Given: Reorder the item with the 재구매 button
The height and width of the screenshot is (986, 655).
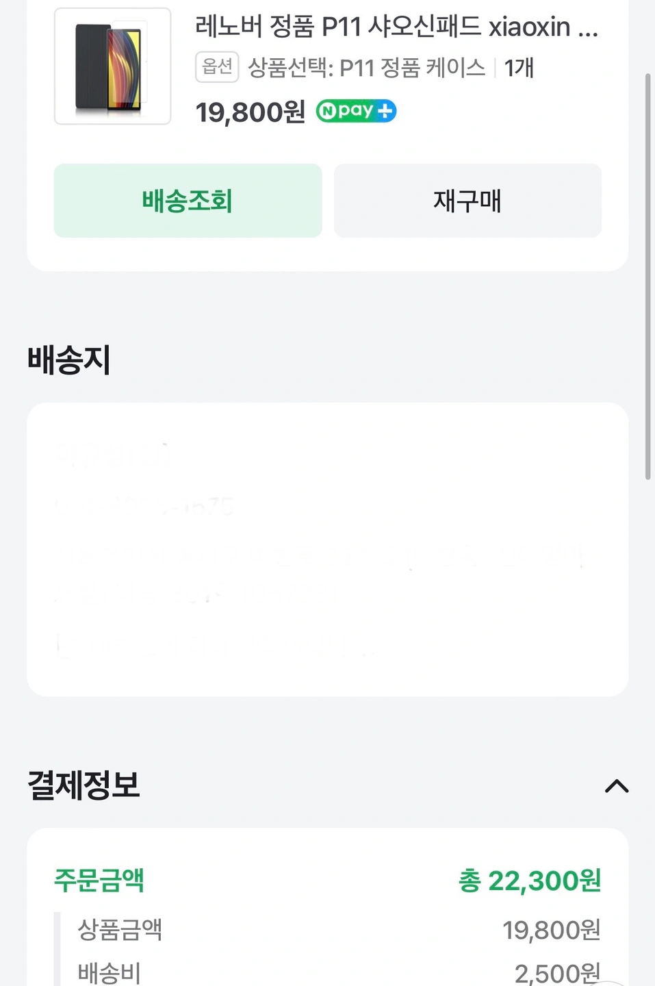Looking at the screenshot, I should point(467,201).
